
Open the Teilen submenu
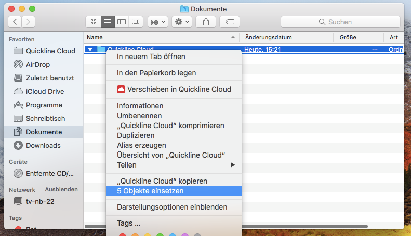pyautogui.click(x=174, y=165)
